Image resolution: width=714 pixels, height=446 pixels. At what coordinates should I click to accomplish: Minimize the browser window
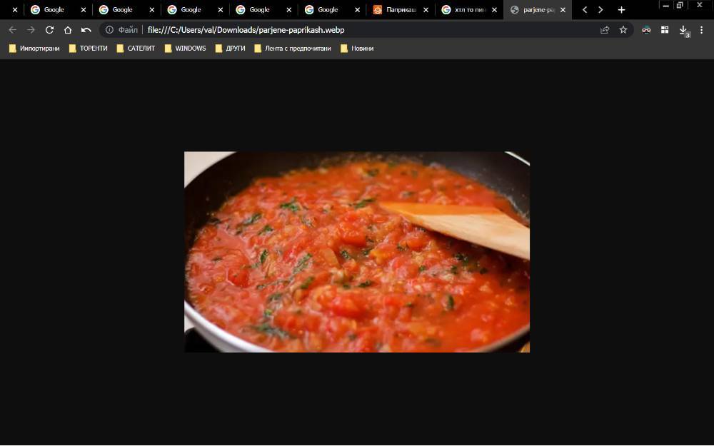[x=665, y=6]
